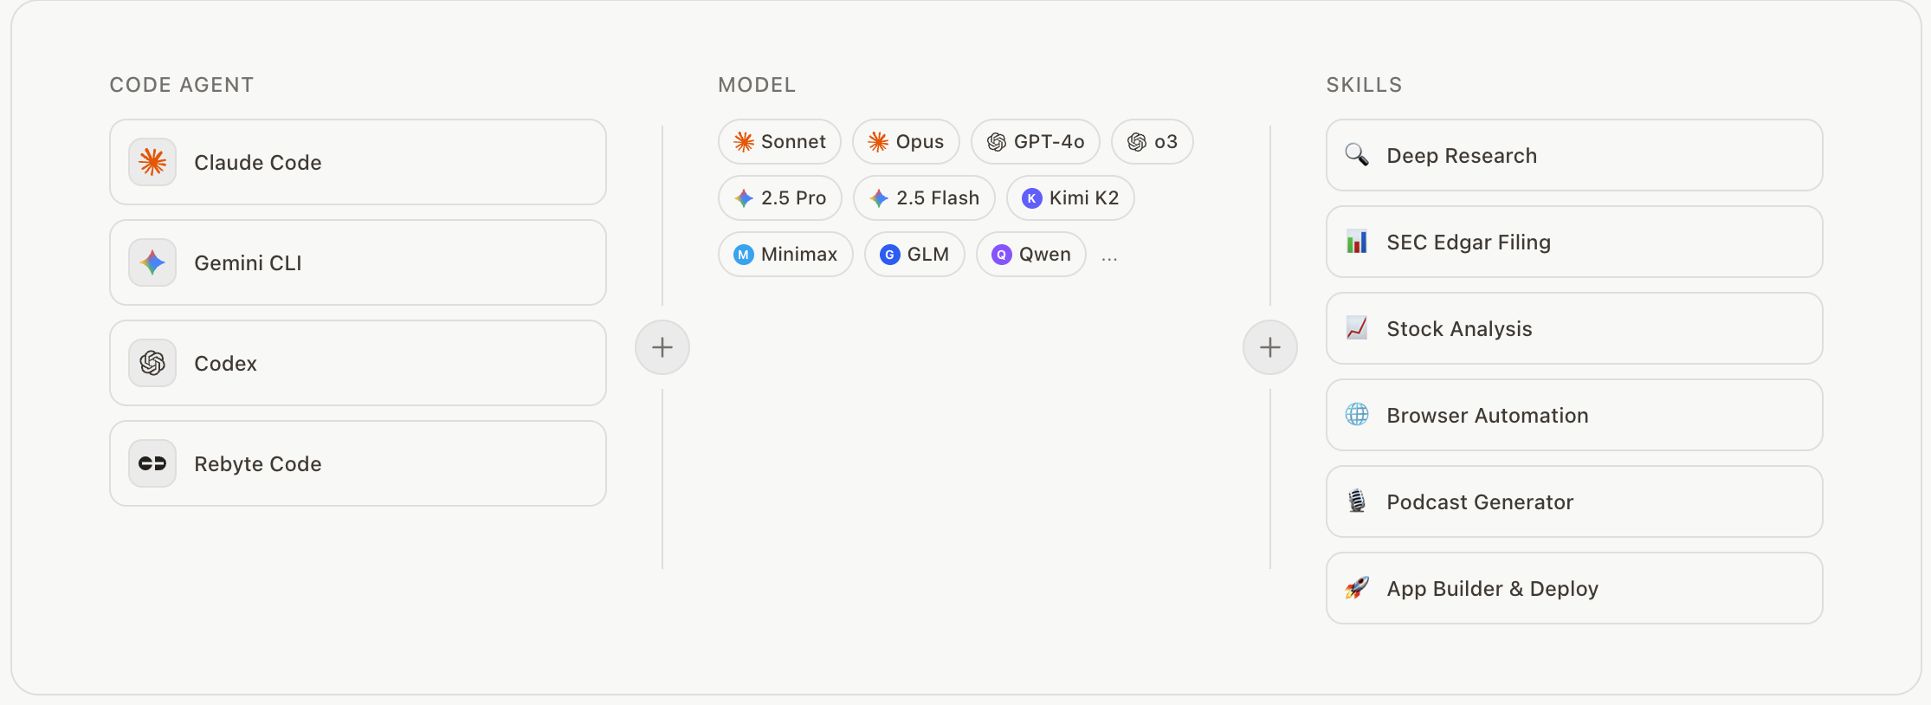Viewport: 1931px width, 705px height.
Task: Select the Minimax model chip
Action: coord(785,254)
